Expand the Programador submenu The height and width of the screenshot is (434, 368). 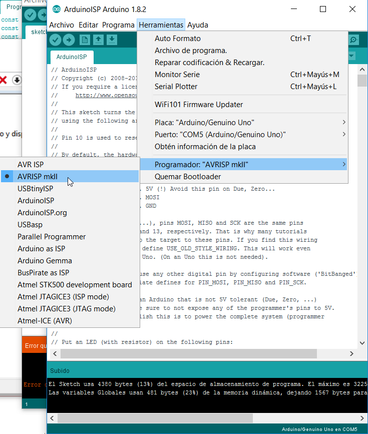click(242, 164)
